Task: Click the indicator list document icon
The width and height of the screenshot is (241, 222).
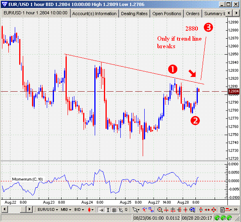Action: 222,210
